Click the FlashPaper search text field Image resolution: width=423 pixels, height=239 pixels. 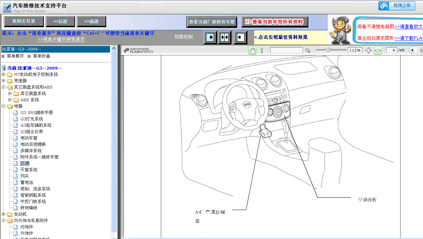click(x=286, y=50)
